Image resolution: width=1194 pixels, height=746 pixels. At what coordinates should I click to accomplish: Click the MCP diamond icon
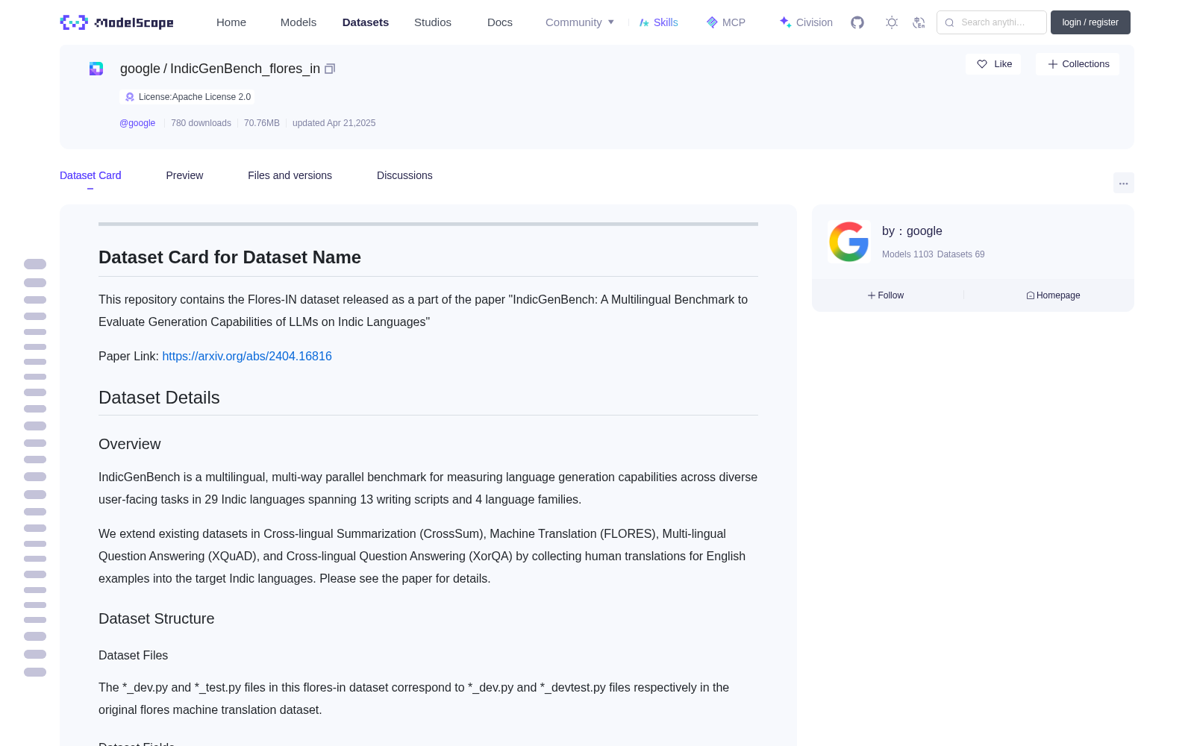coord(712,22)
